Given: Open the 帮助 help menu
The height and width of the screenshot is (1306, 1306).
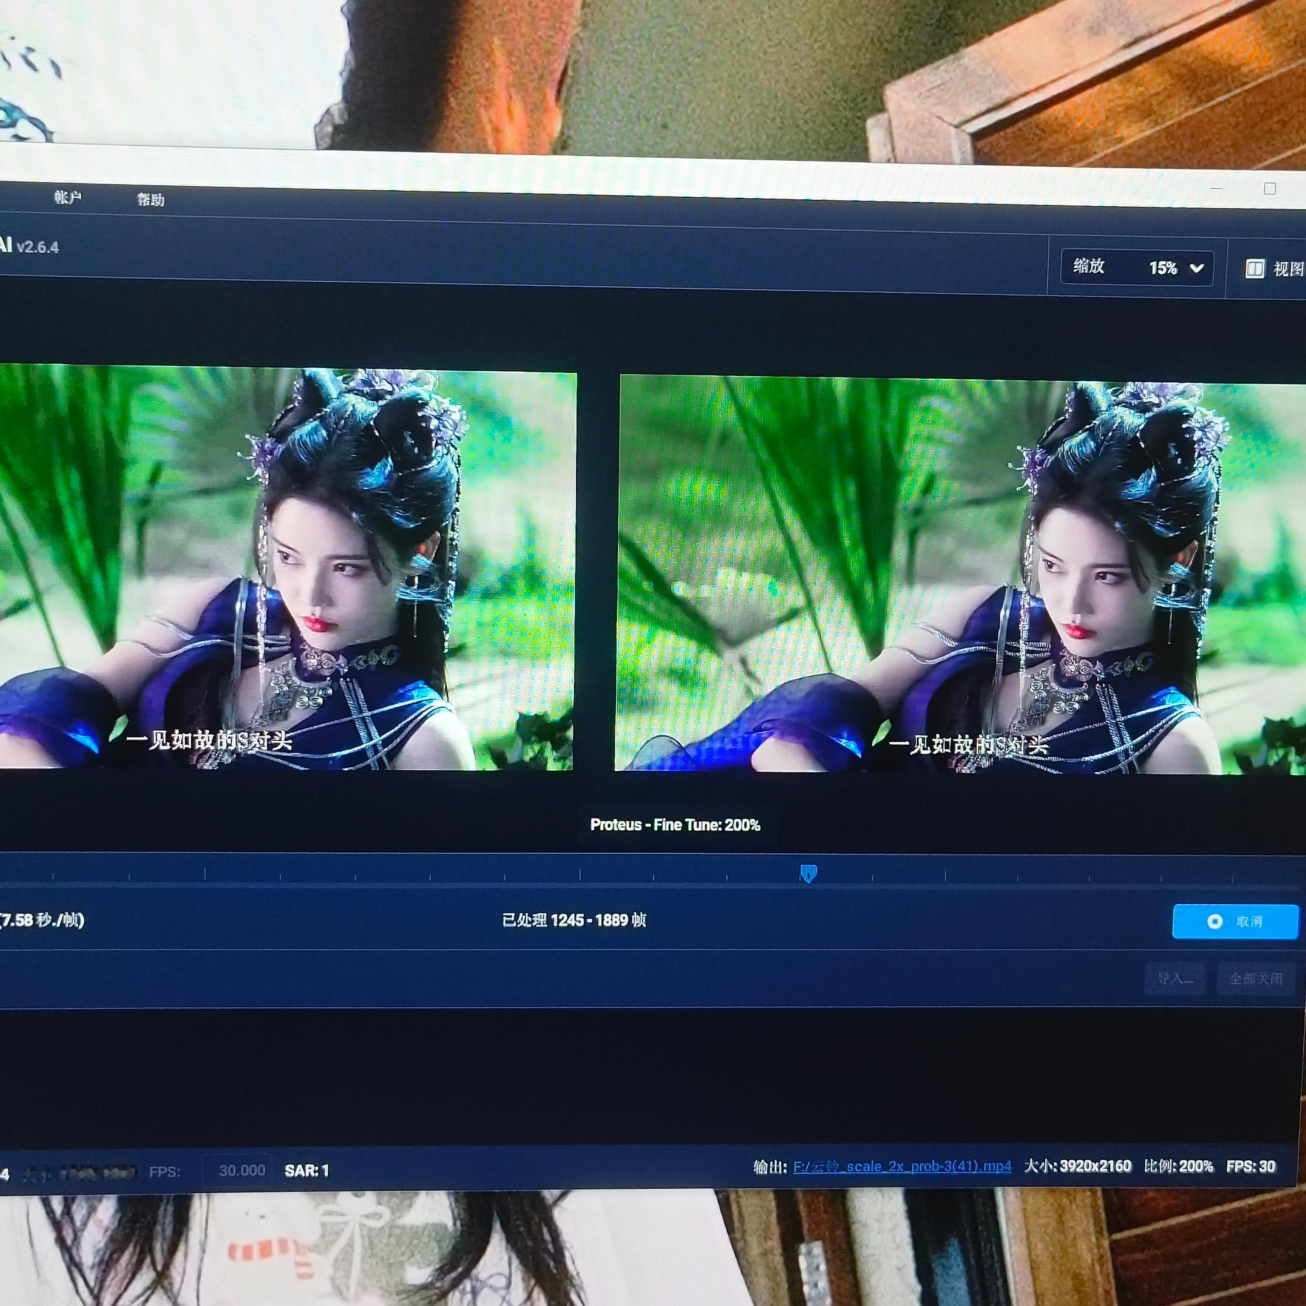Looking at the screenshot, I should point(151,199).
